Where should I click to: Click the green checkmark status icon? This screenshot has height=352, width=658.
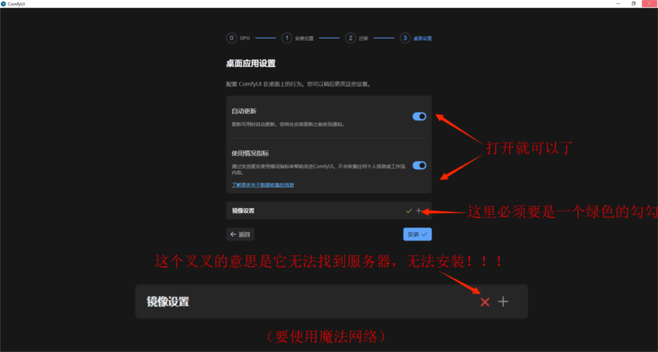tap(409, 211)
